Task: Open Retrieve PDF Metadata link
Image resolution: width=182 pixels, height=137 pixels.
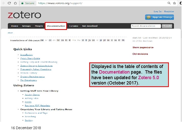Action: point(37,106)
